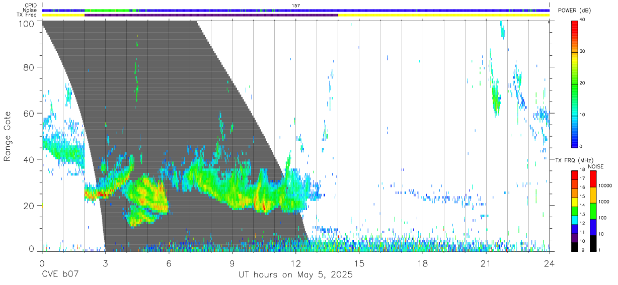Viewport: 618px width, 285px height.
Task: Click the POWER (dB) legend title
Action: 574,11
